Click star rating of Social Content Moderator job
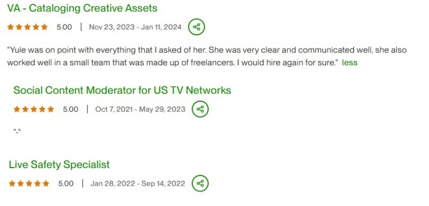Image resolution: width=429 pixels, height=206 pixels. [34, 109]
